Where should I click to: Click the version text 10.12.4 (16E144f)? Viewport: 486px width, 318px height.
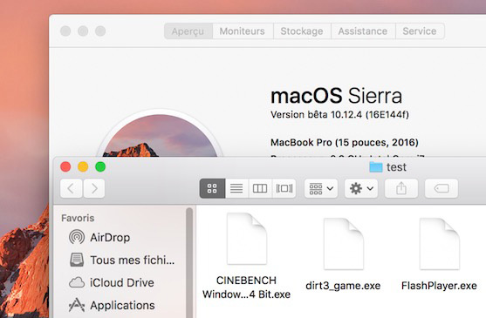click(370, 115)
